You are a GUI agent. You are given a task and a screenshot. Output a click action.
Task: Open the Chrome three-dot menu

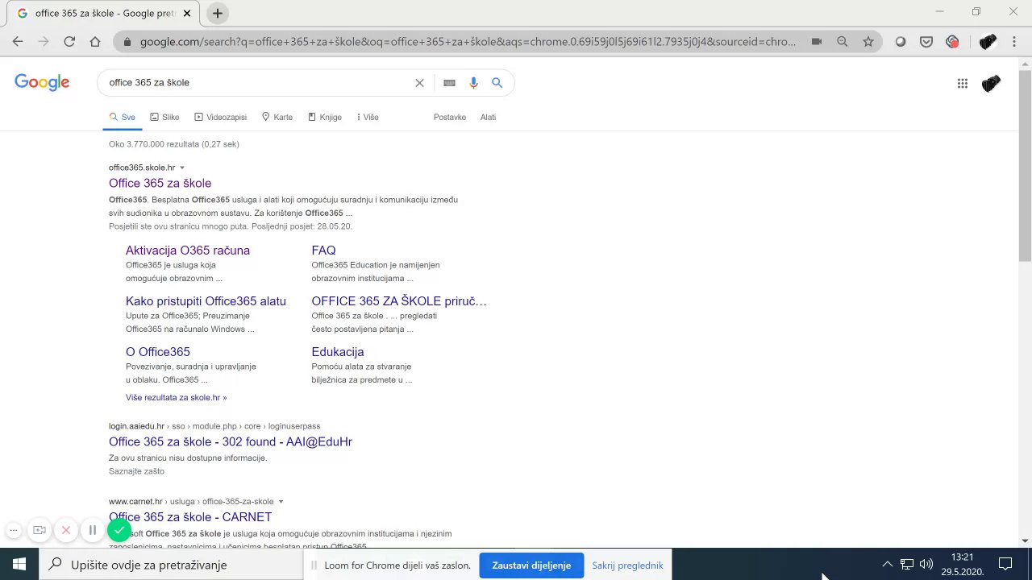point(1014,42)
